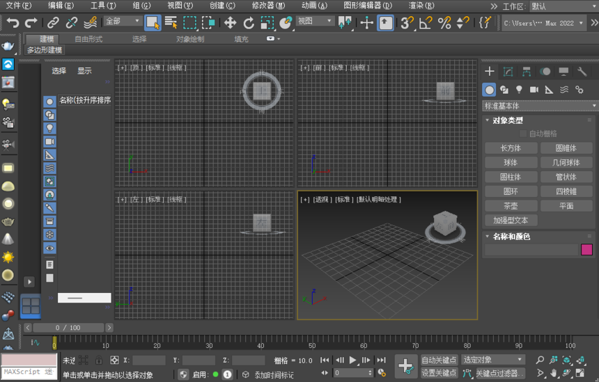Viewport: 599px width, 382px height.
Task: Click the Zoom magnifier viewport control
Action: point(540,360)
